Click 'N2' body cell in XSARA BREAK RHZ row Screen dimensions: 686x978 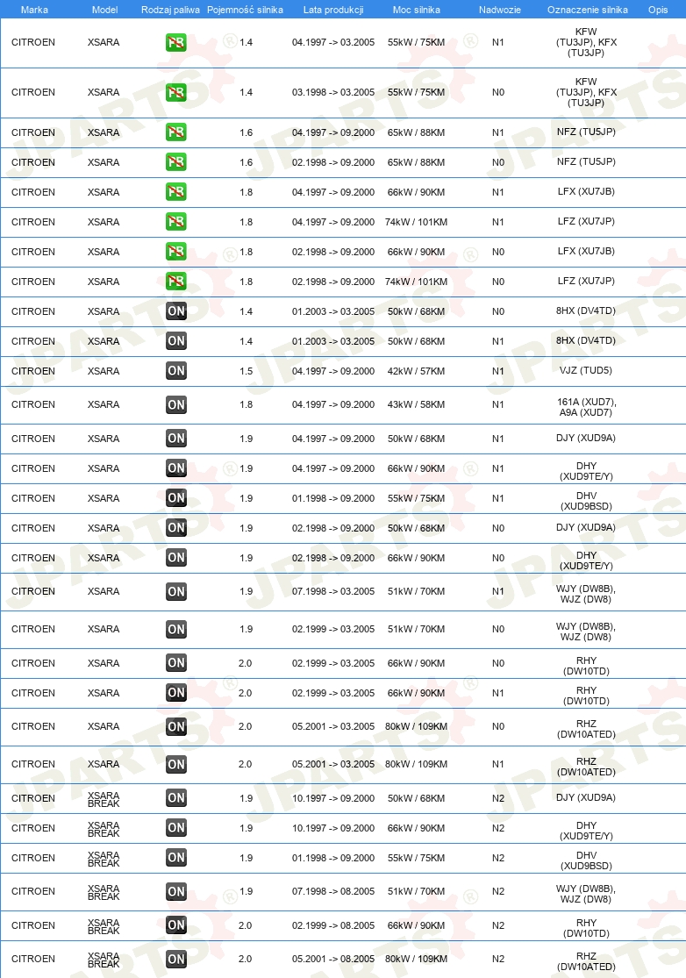pyautogui.click(x=498, y=960)
